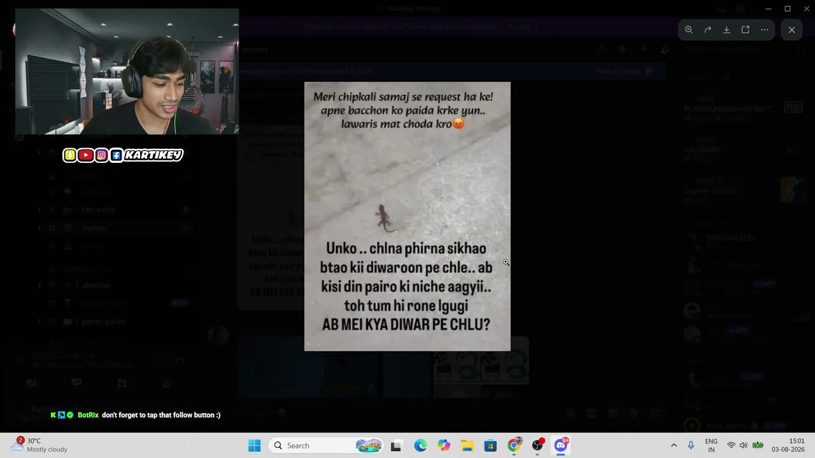Click the VALORANT activity entry
The image size is (815, 458).
pyautogui.click(x=702, y=150)
